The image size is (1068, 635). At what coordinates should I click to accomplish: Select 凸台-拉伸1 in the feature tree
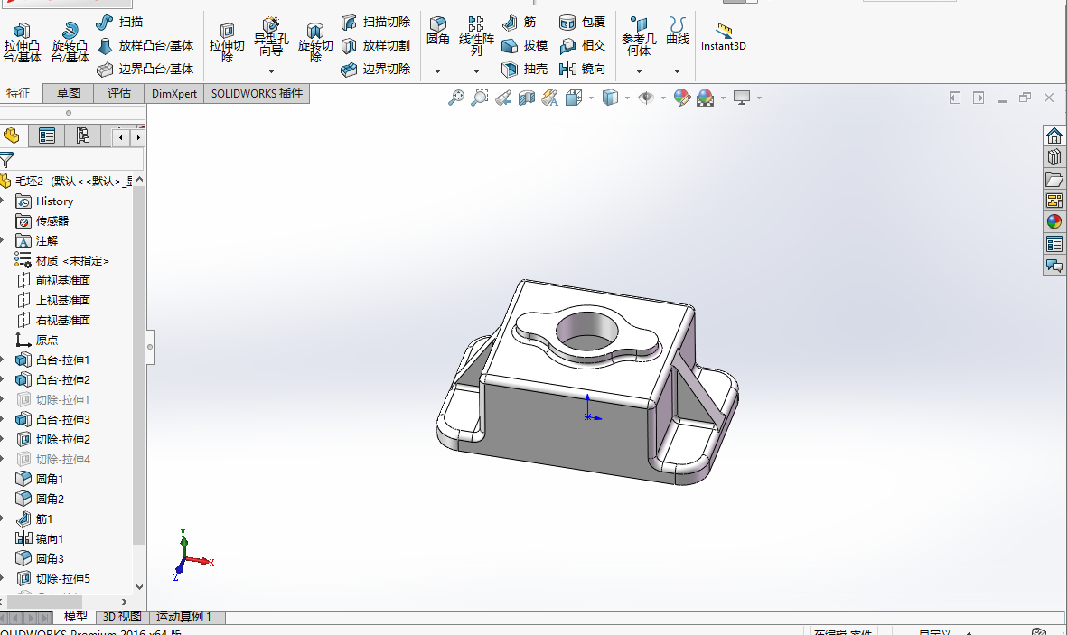(53, 360)
